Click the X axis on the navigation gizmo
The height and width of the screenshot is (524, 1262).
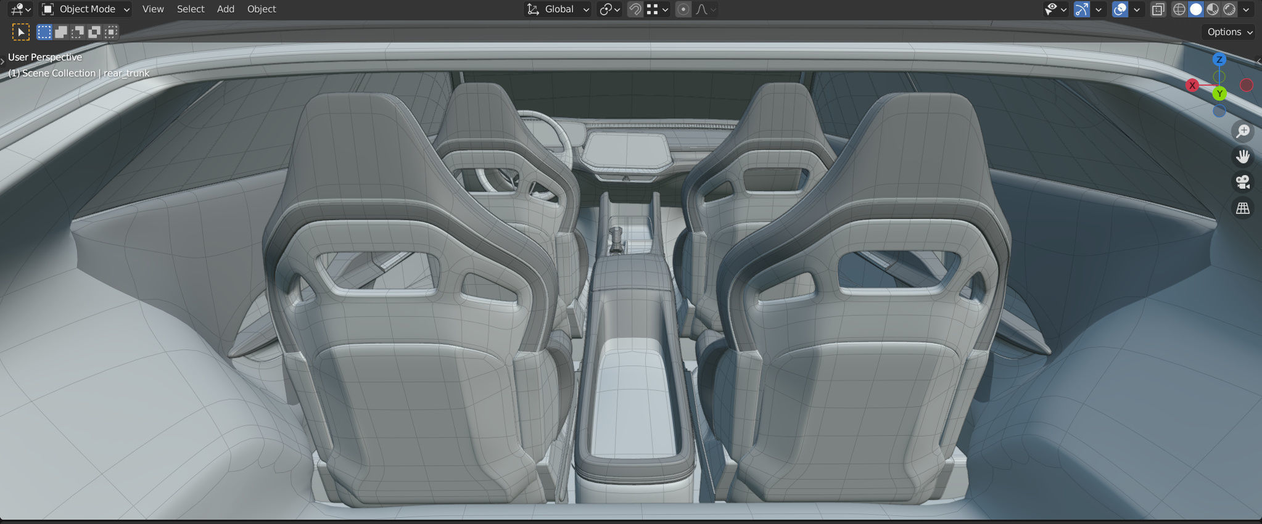coord(1192,86)
